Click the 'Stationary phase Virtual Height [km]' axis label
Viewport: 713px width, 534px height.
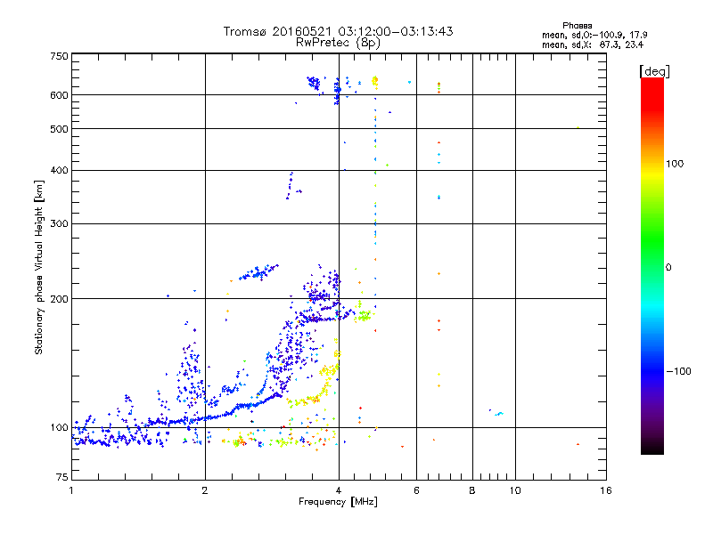pos(38,267)
